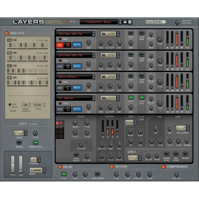Save patch with the floppy disk icon
This screenshot has height=199, width=199.
tap(130, 22)
